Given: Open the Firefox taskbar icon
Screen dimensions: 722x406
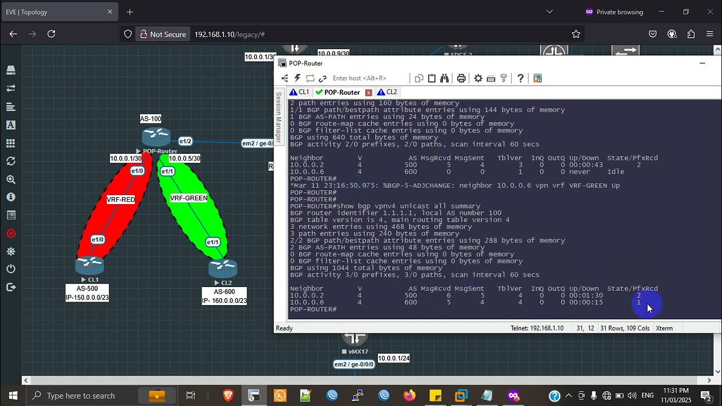Looking at the screenshot, I should (410, 395).
